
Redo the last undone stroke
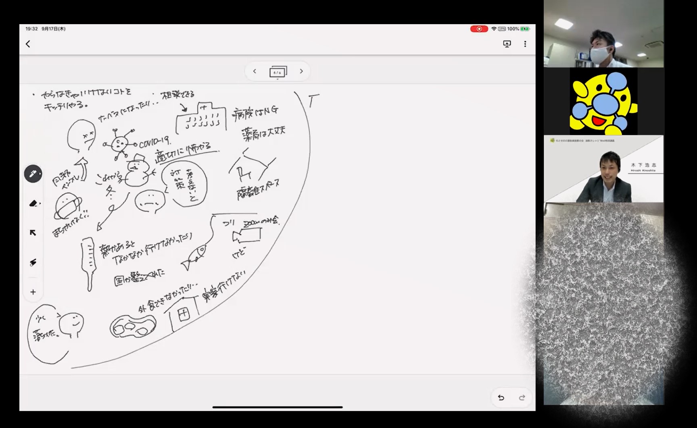click(522, 398)
